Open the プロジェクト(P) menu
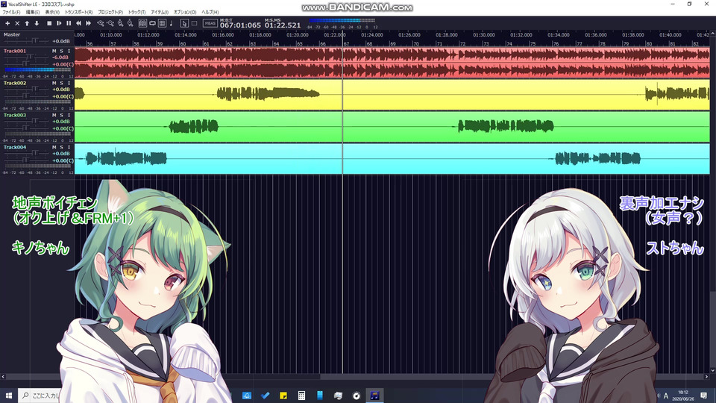Screen dimensions: 716x403 (x=110, y=13)
